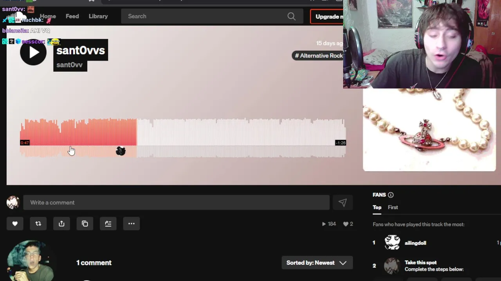Click the sant0vvs track title
The width and height of the screenshot is (501, 281).
(x=81, y=50)
